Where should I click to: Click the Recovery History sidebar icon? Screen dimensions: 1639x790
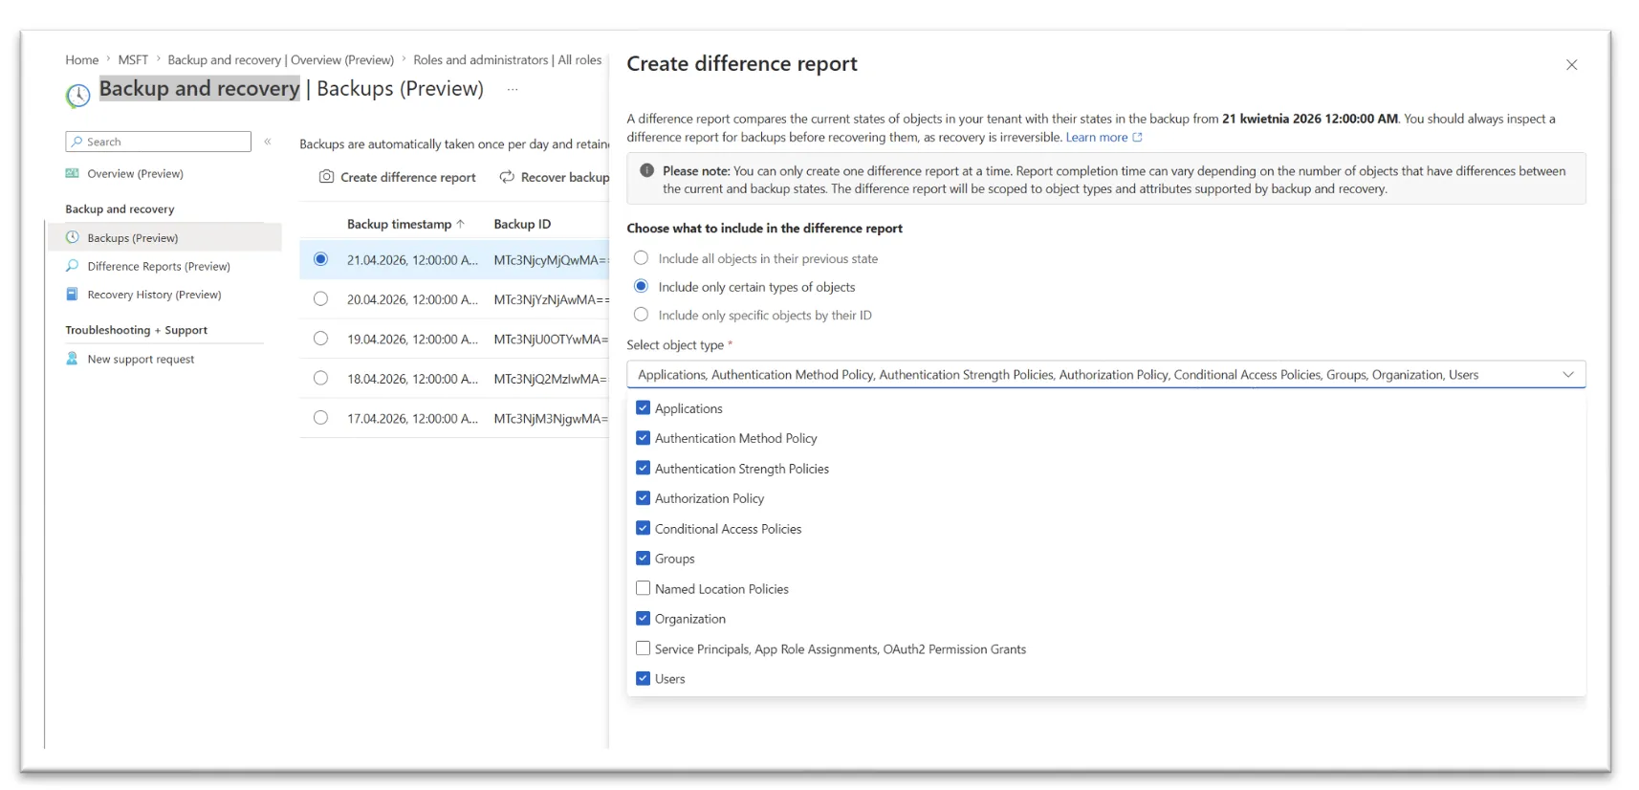(x=72, y=295)
